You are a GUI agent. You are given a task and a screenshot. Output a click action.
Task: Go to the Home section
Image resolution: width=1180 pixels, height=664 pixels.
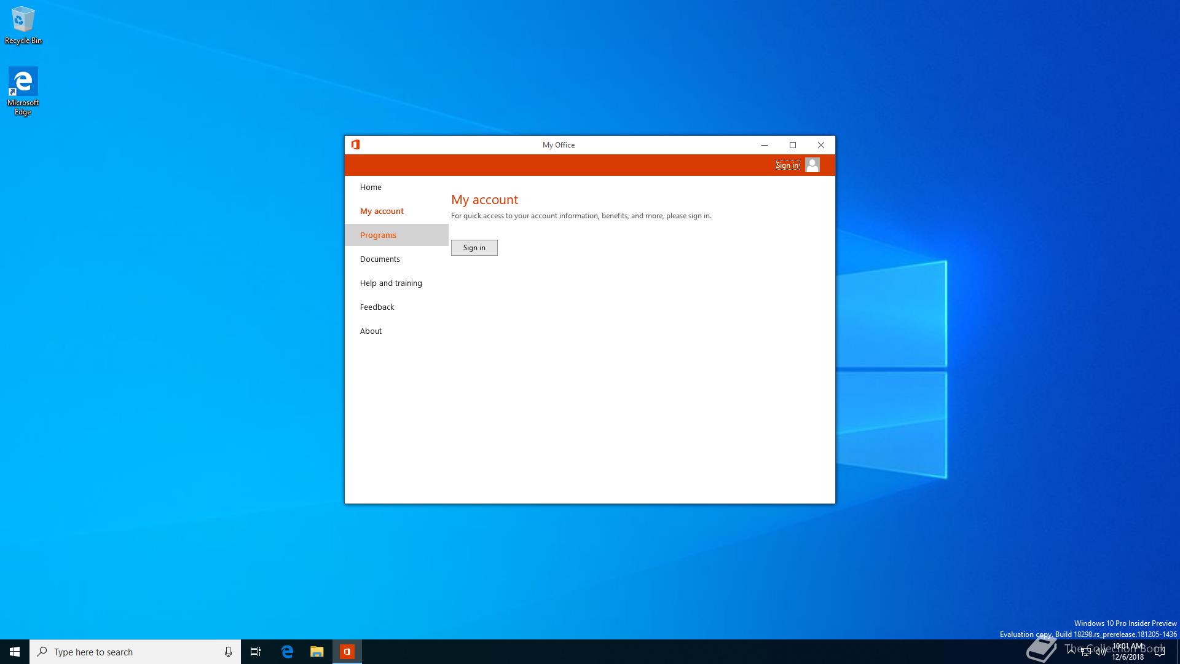pos(371,187)
